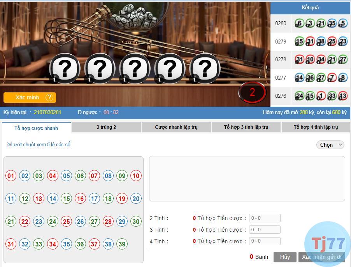Click the 4 Tinh bet amount field
Viewport: 351px width, 267px height.
(x=265, y=241)
